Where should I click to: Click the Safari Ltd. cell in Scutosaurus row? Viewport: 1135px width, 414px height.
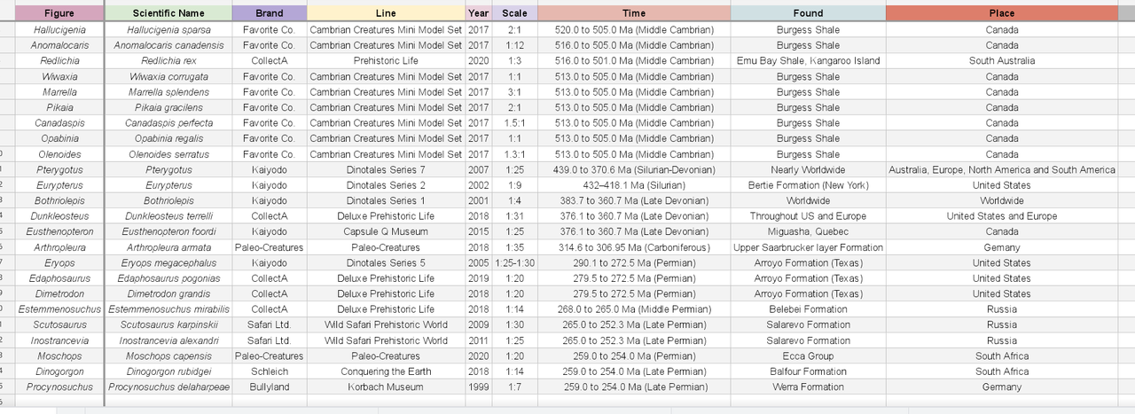(x=270, y=324)
